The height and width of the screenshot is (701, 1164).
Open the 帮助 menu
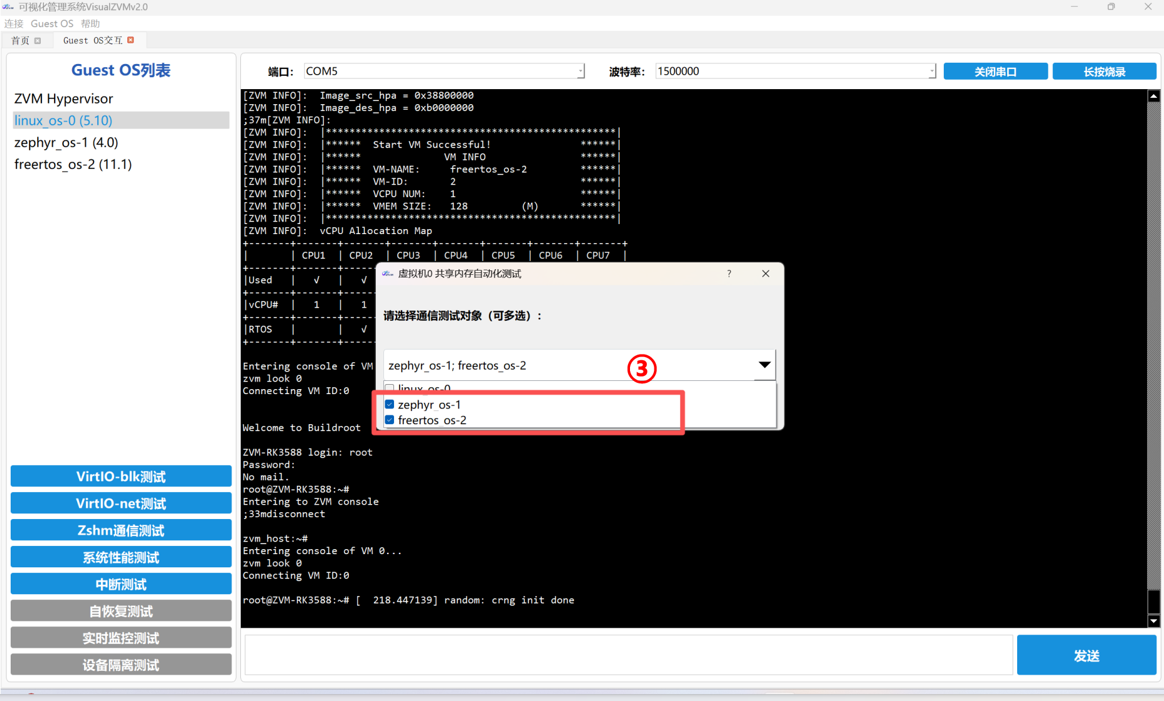(90, 24)
